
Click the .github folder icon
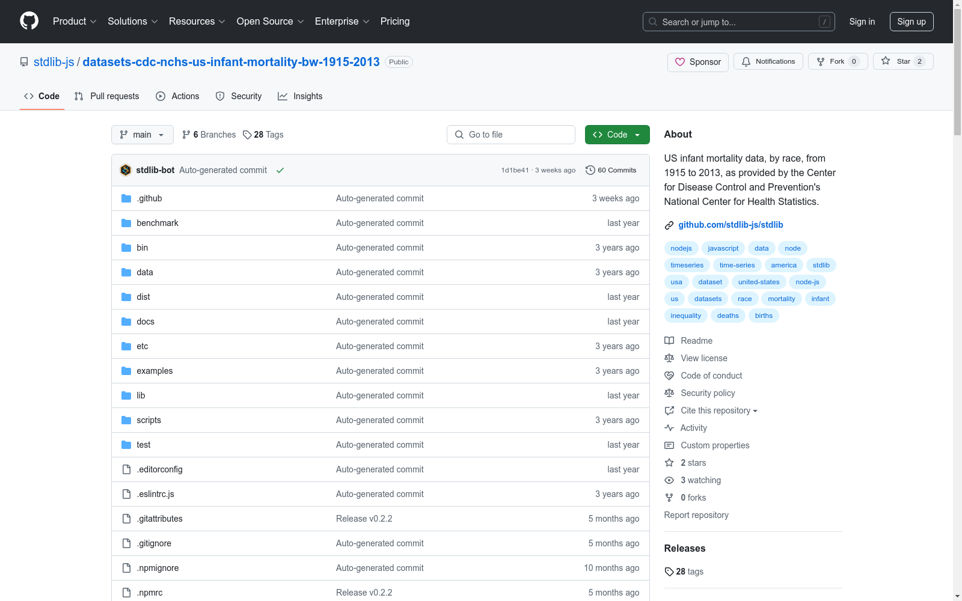coord(126,198)
